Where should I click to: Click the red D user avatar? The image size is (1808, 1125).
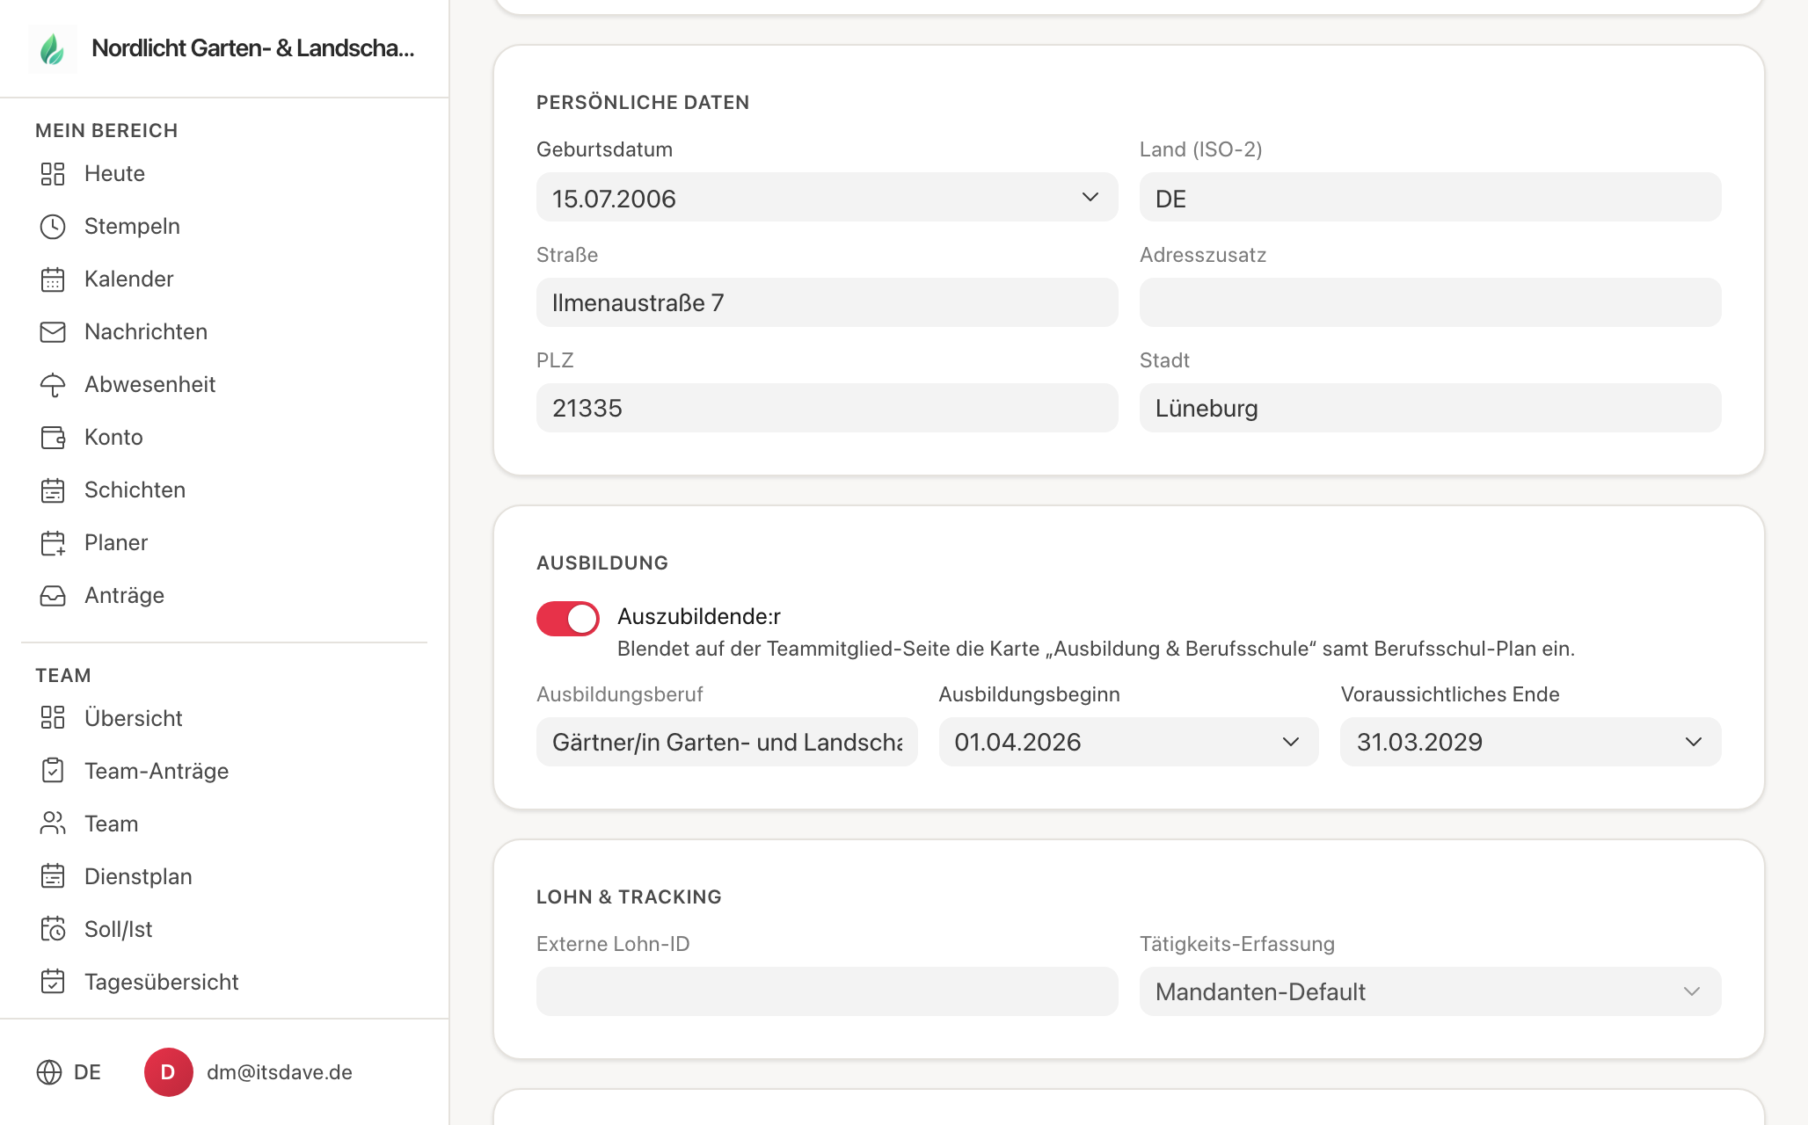tap(168, 1072)
